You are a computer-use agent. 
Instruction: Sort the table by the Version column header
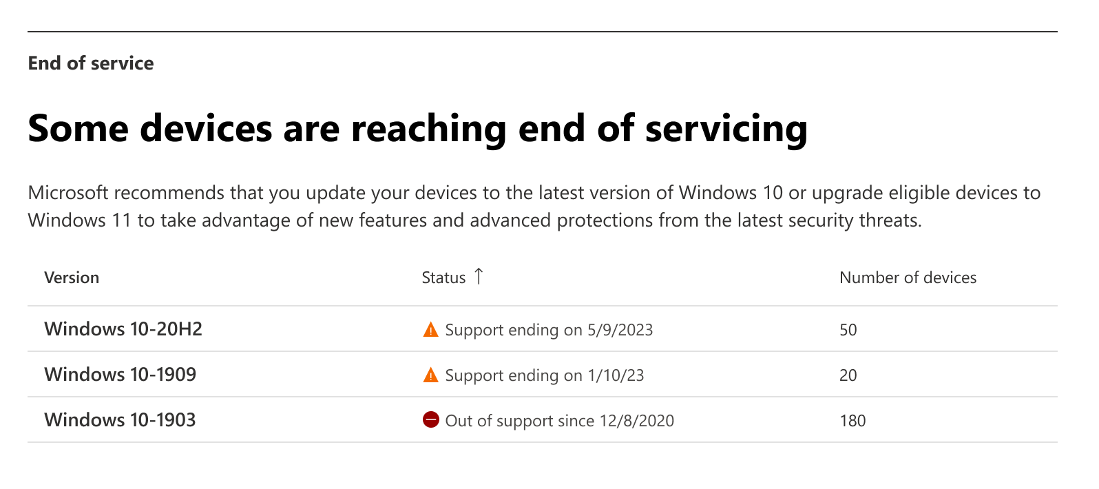click(x=72, y=278)
